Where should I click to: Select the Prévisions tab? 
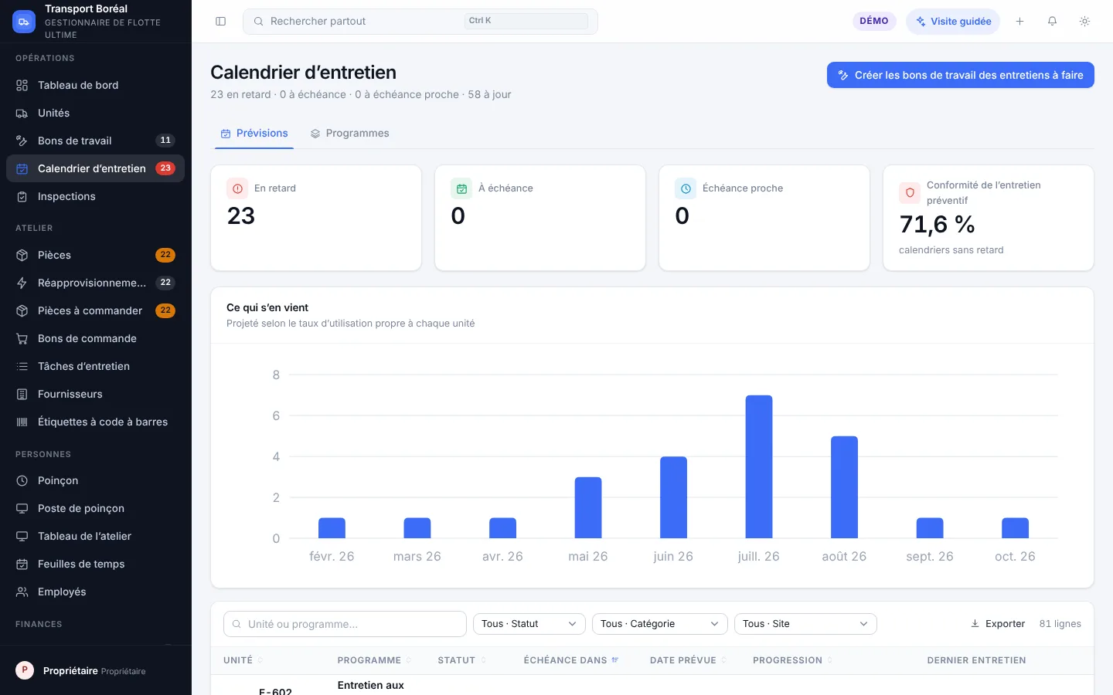[254, 134]
